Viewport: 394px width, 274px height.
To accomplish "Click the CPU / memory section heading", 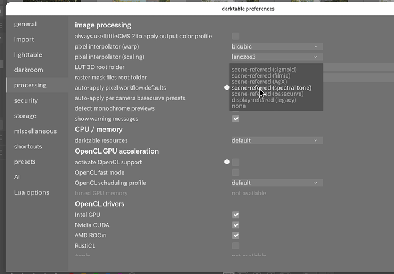I will [x=98, y=130].
